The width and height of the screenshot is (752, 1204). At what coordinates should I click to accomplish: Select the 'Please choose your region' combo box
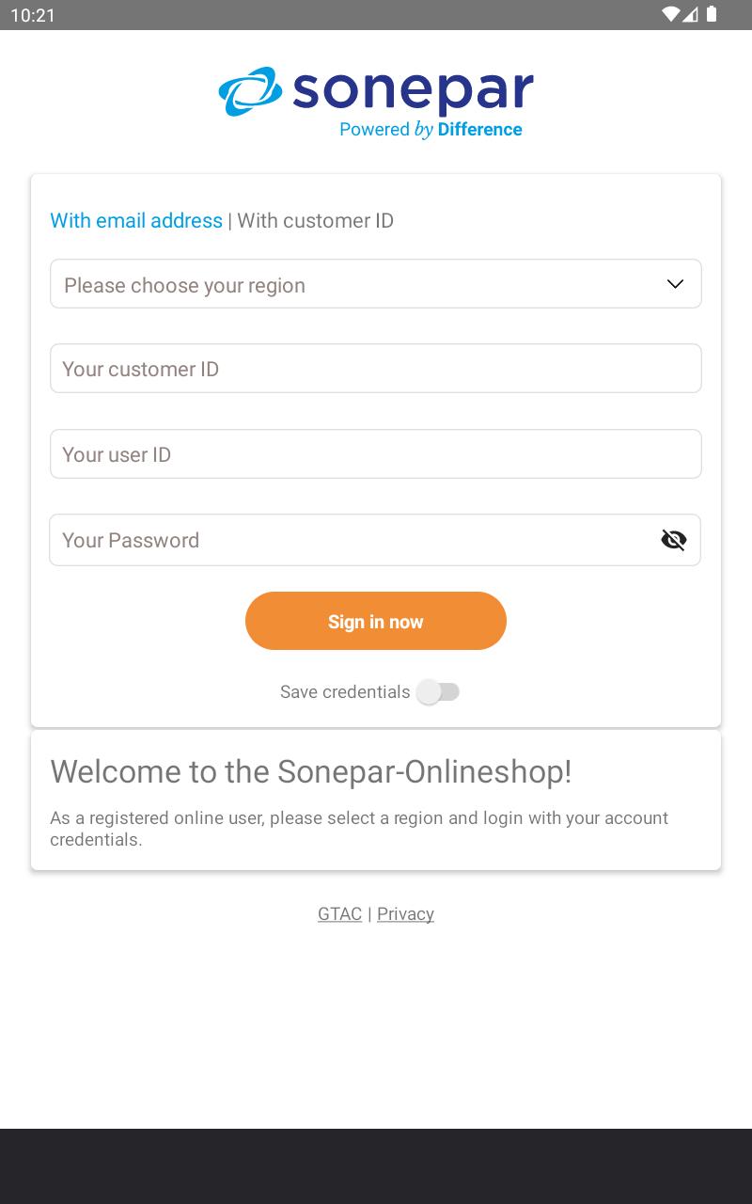coord(376,284)
